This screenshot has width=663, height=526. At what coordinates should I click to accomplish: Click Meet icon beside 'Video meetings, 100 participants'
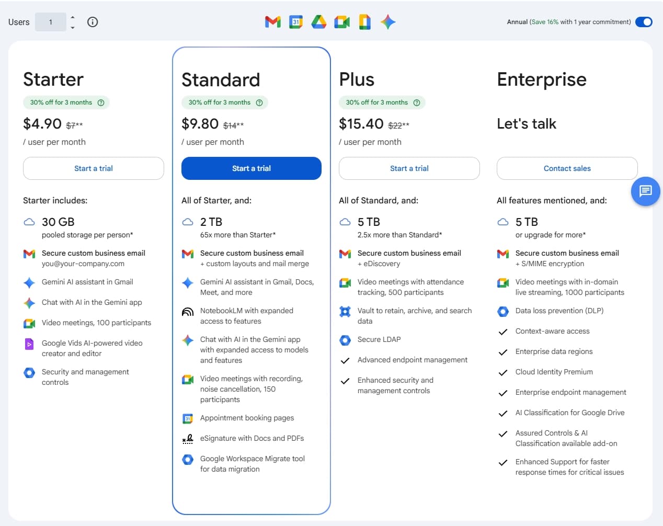click(29, 323)
